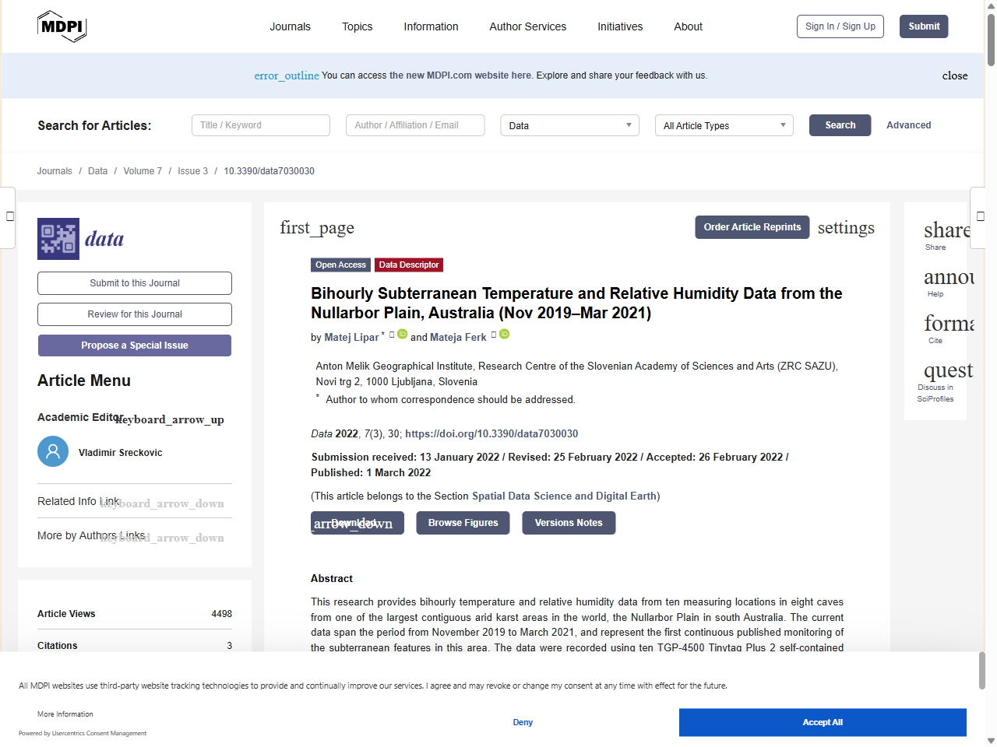The height and width of the screenshot is (747, 997).
Task: Collapse the Academic Editor section
Action: point(170,419)
